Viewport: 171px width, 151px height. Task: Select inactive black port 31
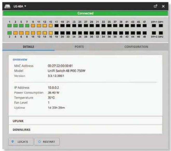tap(98, 25)
